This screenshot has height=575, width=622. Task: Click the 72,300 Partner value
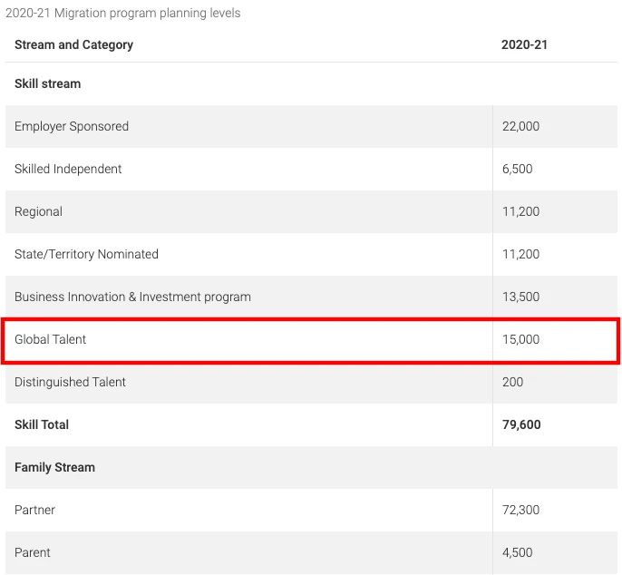tap(520, 510)
